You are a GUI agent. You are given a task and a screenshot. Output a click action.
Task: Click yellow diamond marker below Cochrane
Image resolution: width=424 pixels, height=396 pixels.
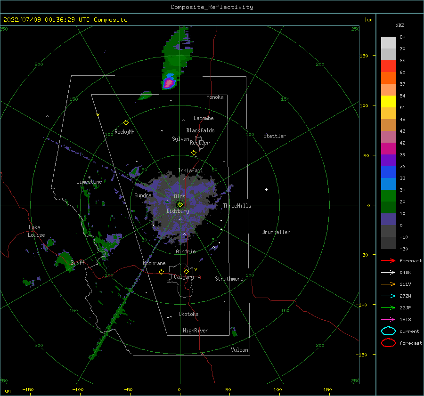tap(162, 272)
